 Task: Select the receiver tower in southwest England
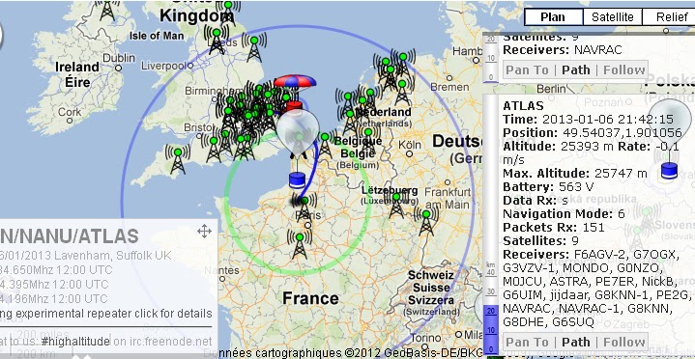[x=177, y=159]
